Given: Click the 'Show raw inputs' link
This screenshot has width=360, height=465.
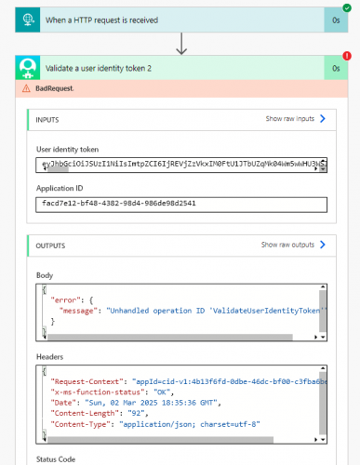Looking at the screenshot, I should click(x=290, y=119).
